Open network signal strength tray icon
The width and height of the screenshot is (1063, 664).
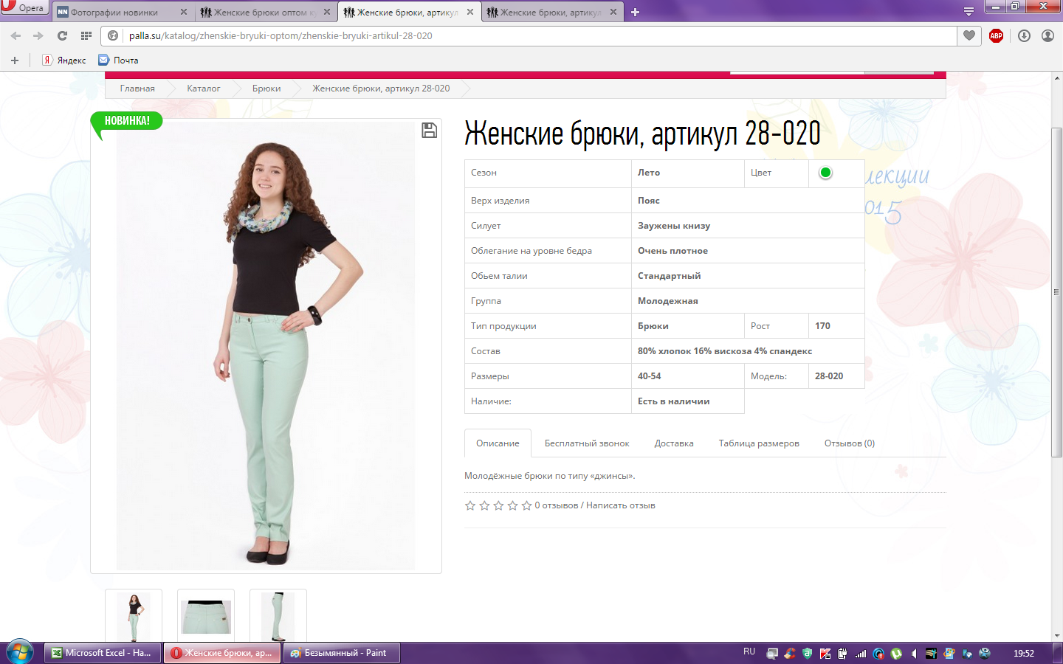(x=861, y=654)
